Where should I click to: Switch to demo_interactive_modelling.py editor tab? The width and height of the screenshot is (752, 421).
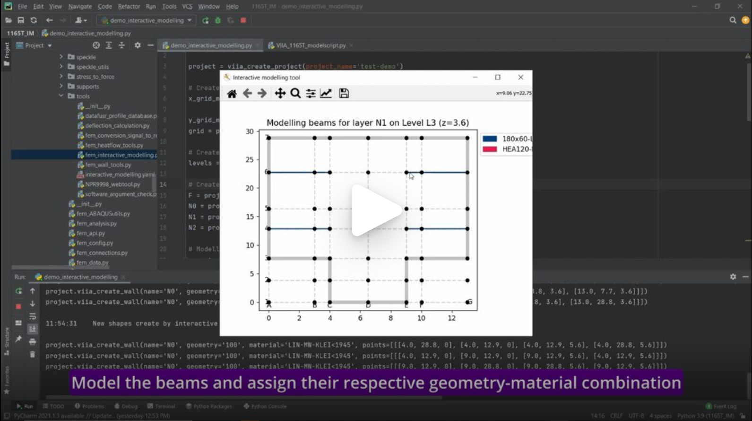click(211, 45)
